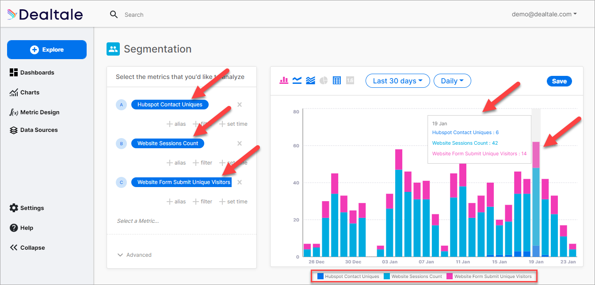This screenshot has width=595, height=285.
Task: Click the 03 Jan axis label
Action: coord(390,262)
